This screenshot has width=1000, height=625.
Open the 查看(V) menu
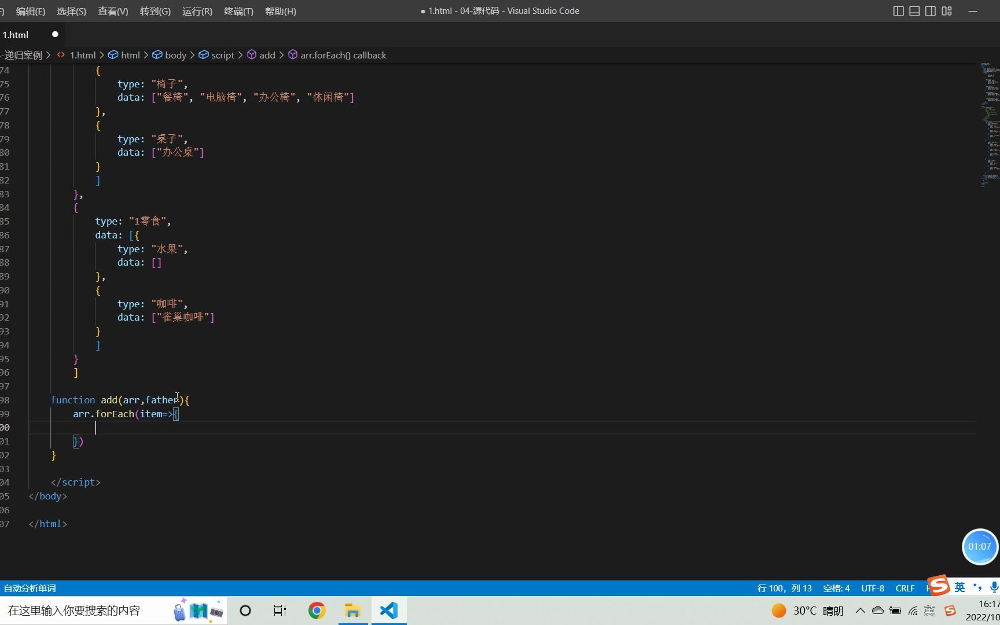pyautogui.click(x=113, y=11)
